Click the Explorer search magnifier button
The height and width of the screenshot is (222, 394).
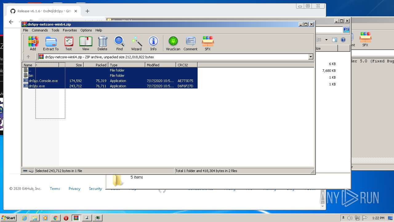tap(346, 30)
